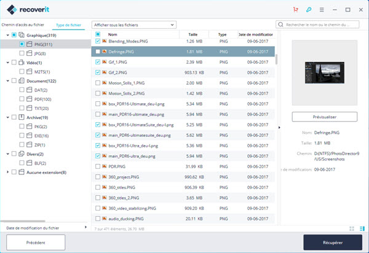369x253 pixels.
Task: Check the 360_titles_2.PNG checkbox
Action: click(x=98, y=198)
